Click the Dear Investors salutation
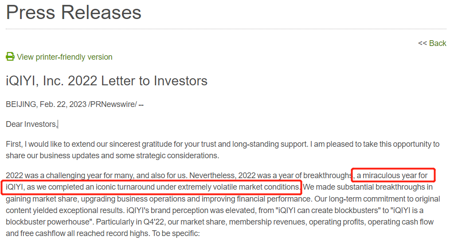 coord(31,124)
